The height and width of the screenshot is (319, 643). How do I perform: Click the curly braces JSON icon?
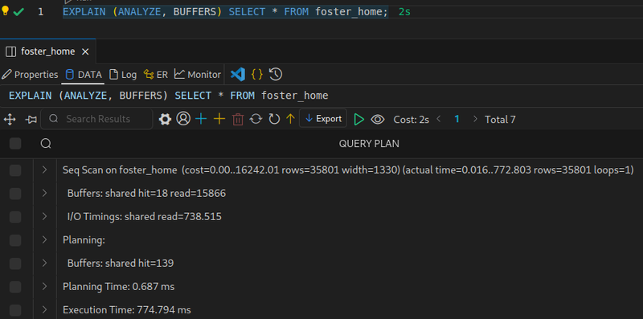point(256,74)
